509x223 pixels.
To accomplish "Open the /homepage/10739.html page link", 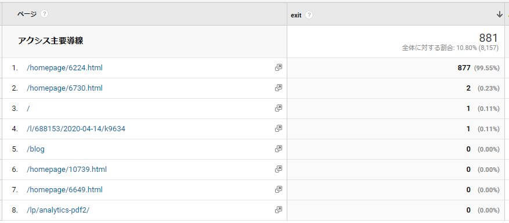I will tap(67, 170).
